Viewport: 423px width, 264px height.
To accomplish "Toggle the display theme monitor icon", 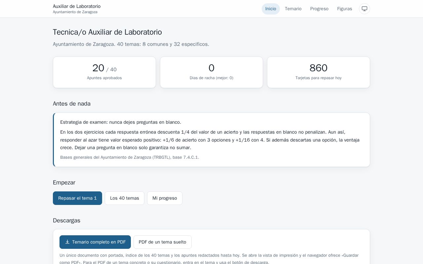I will click(365, 9).
